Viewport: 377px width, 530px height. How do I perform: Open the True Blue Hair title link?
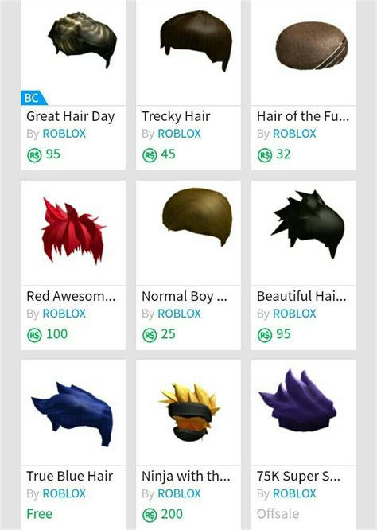69,476
